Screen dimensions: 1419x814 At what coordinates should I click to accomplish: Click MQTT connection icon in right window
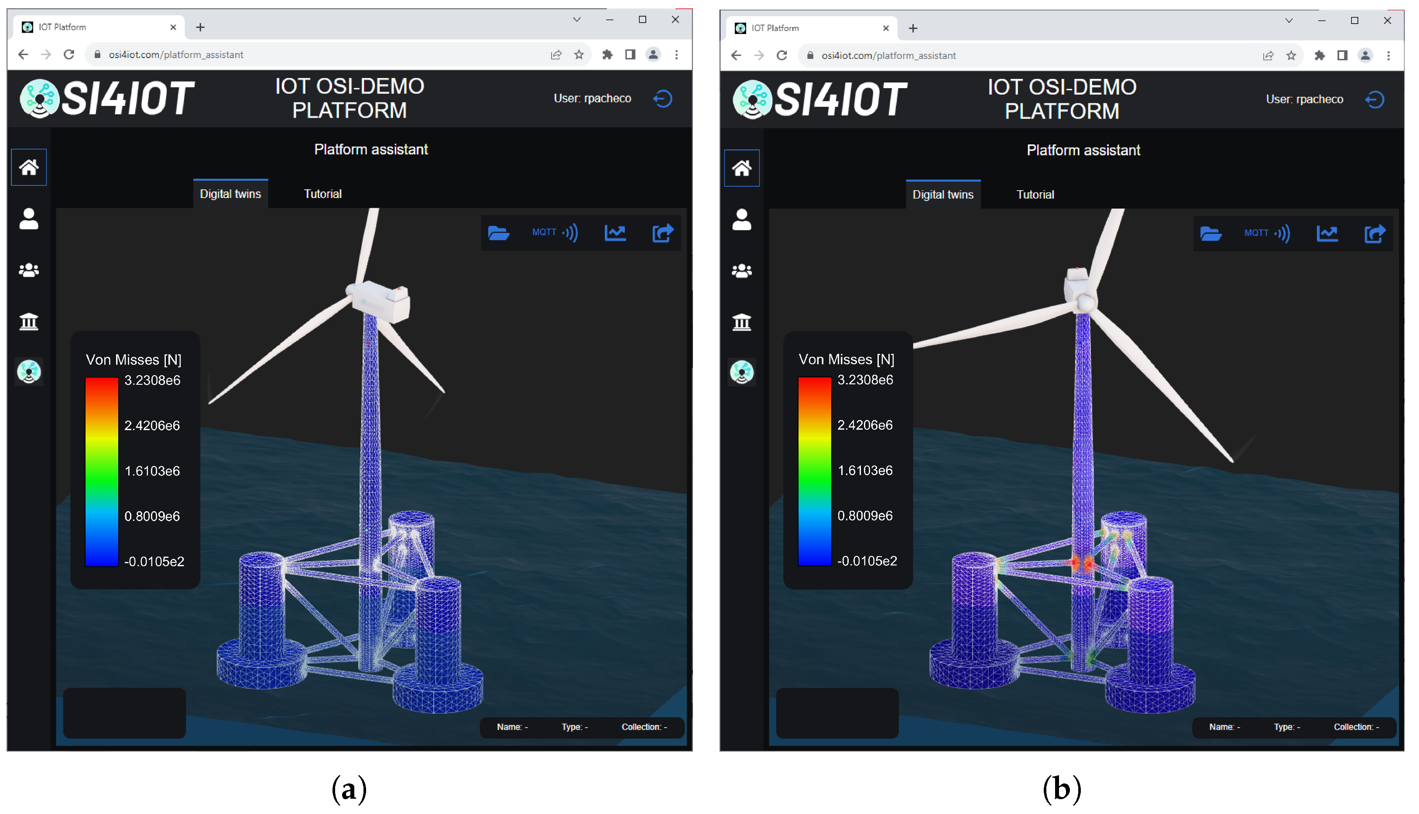(1266, 233)
